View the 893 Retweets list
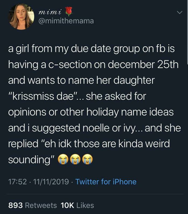The width and height of the screenshot is (188, 214). pos(32,205)
